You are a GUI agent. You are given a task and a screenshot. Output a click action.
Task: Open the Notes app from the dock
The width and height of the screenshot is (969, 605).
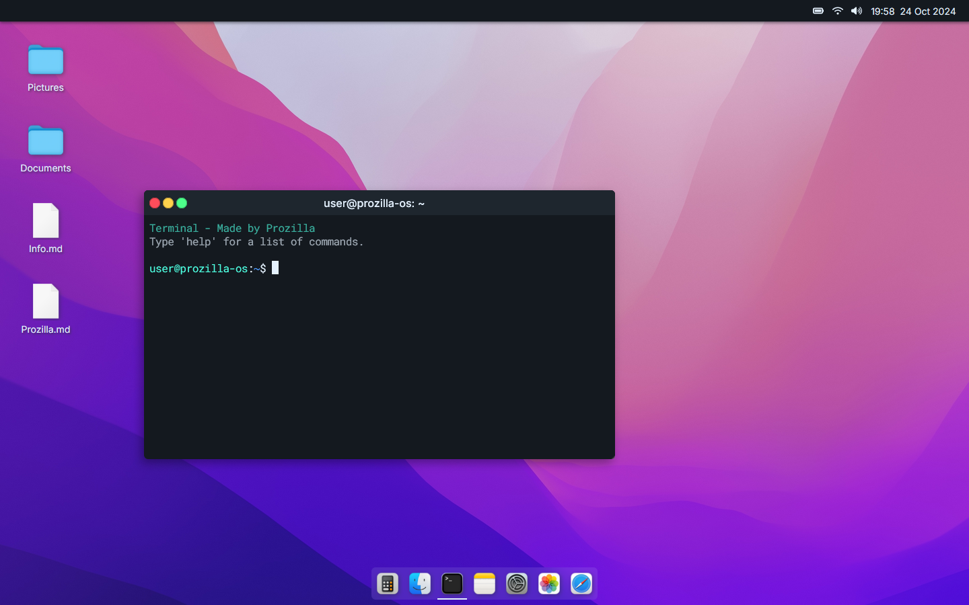(x=485, y=583)
